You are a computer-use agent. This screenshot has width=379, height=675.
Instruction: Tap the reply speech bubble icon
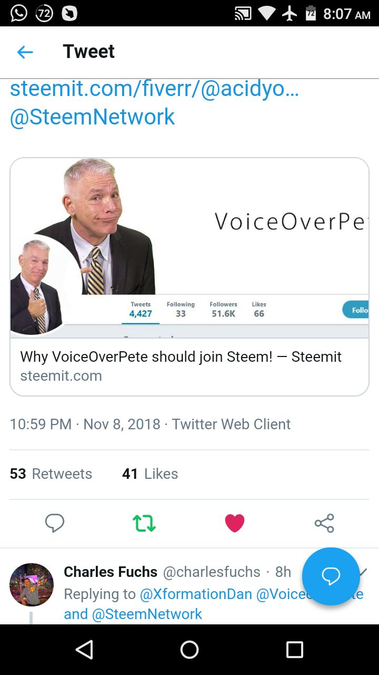pyautogui.click(x=54, y=523)
